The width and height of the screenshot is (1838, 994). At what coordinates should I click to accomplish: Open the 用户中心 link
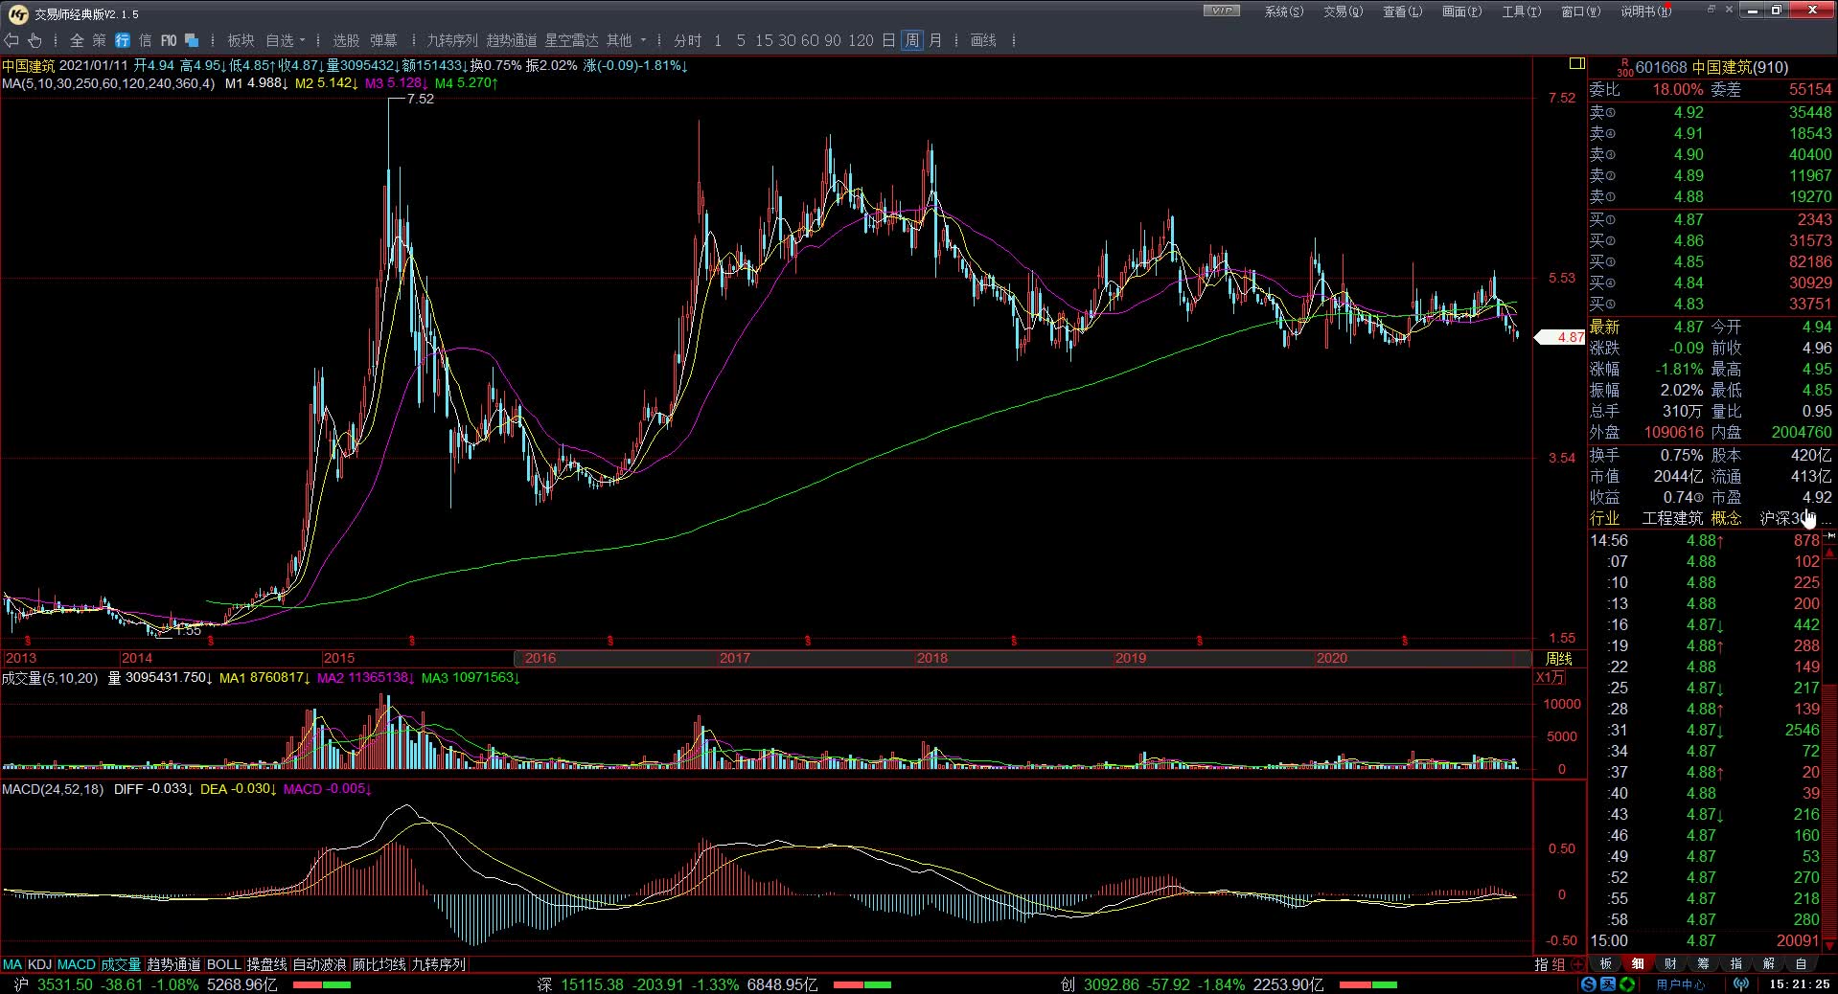(x=1681, y=984)
